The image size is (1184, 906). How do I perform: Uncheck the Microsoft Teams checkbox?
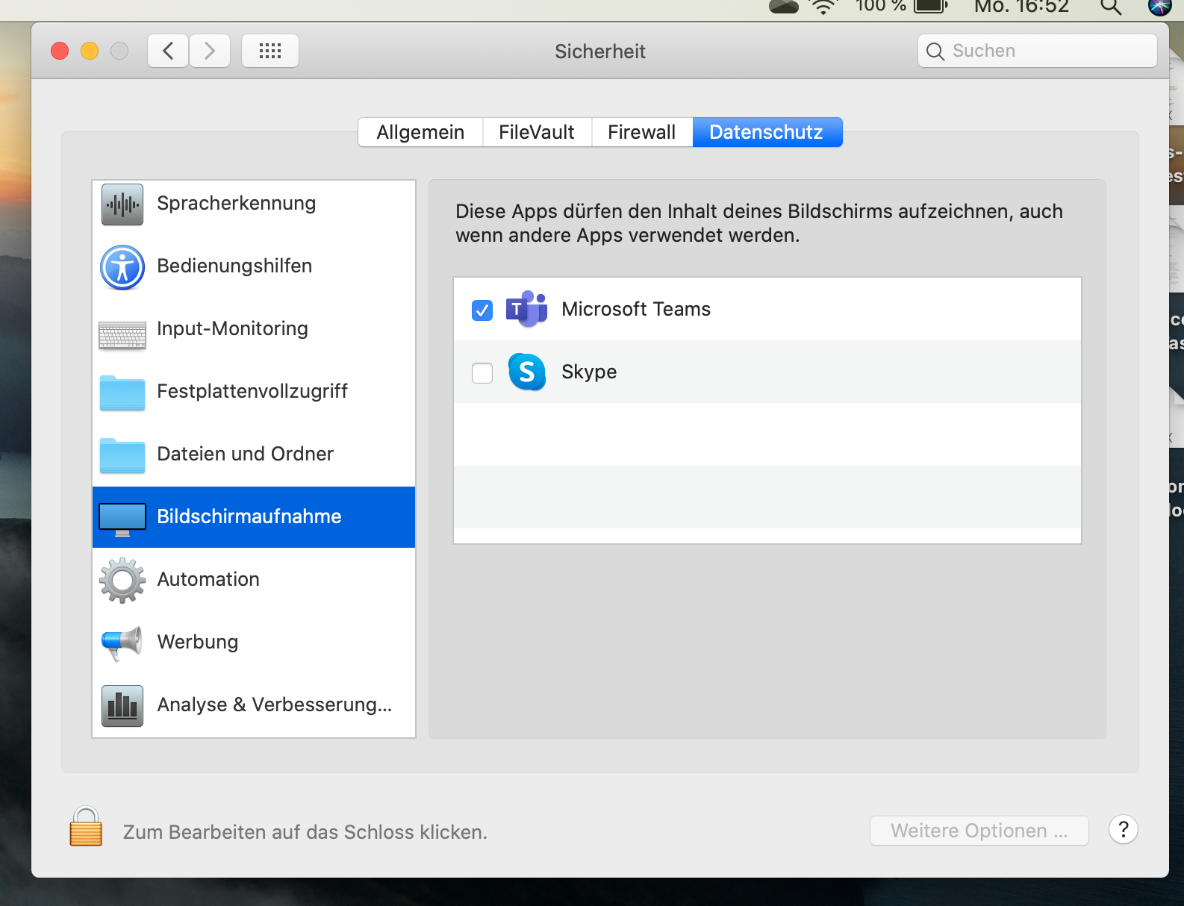click(x=482, y=310)
